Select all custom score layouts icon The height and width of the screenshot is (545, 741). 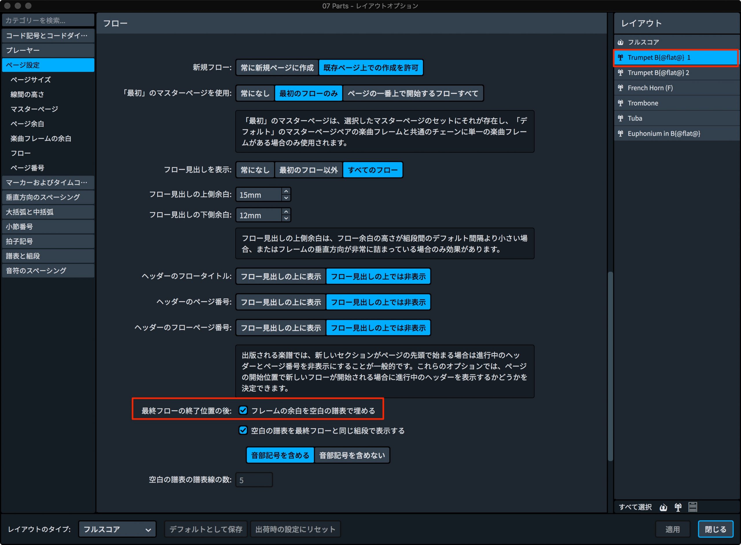click(693, 507)
